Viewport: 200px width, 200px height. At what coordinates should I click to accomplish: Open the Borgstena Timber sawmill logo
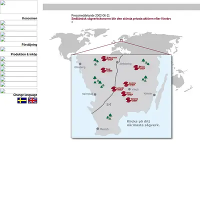[109, 58]
